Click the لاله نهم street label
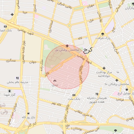 56,104
